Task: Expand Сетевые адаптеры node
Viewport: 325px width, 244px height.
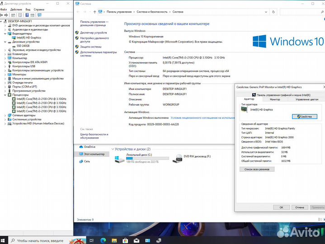Action: [5, 115]
